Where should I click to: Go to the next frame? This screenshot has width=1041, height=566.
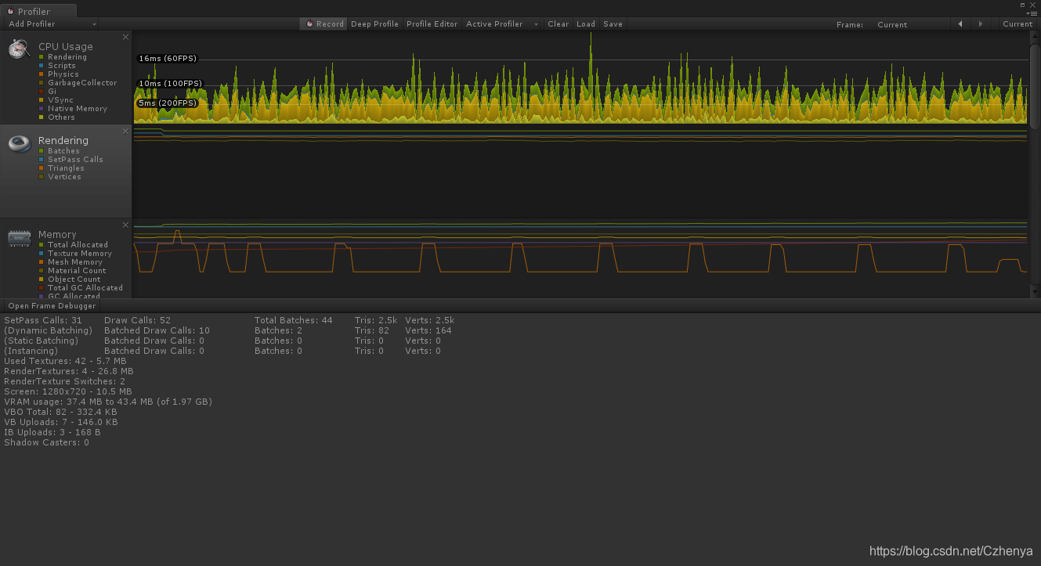[981, 24]
